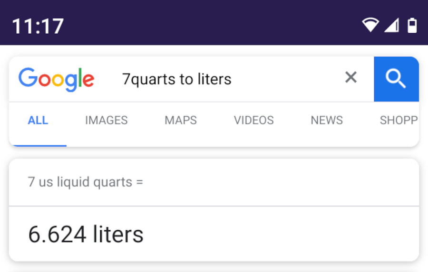The height and width of the screenshot is (272, 428).
Task: Select the ALL results tab
Action: tap(38, 121)
